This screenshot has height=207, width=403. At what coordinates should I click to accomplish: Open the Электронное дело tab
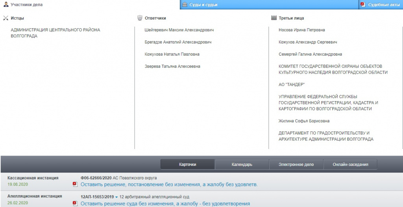pos(296,164)
